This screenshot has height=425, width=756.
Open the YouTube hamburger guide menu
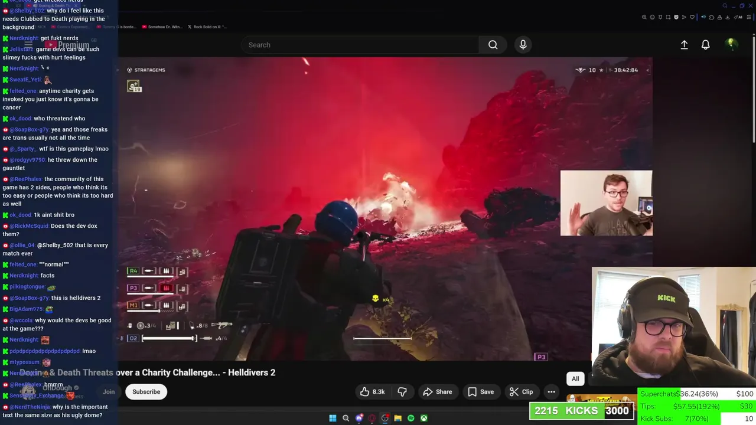(28, 45)
